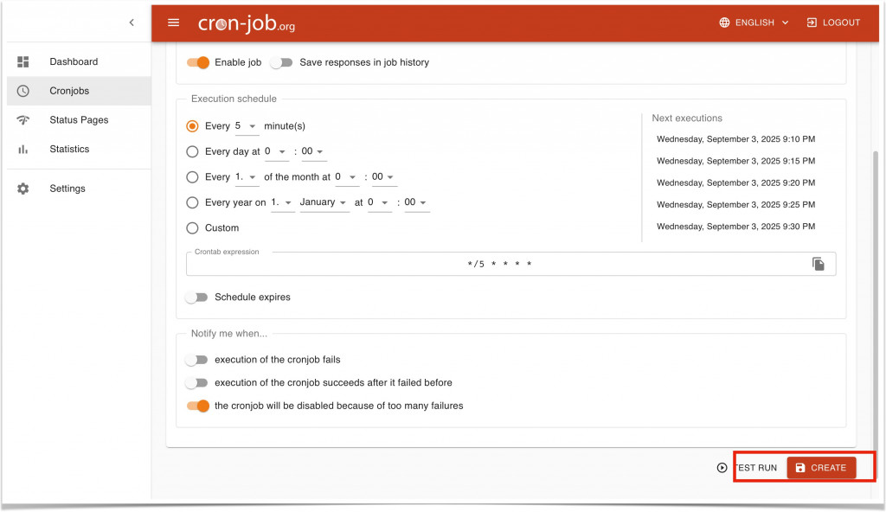886x512 pixels.
Task: Click the save icon on Create button
Action: pos(800,468)
